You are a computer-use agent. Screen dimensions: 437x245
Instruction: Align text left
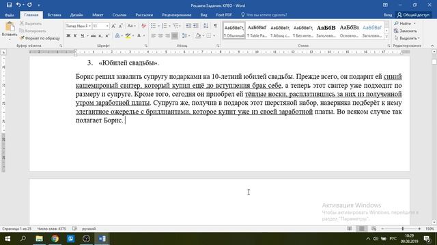point(153,35)
